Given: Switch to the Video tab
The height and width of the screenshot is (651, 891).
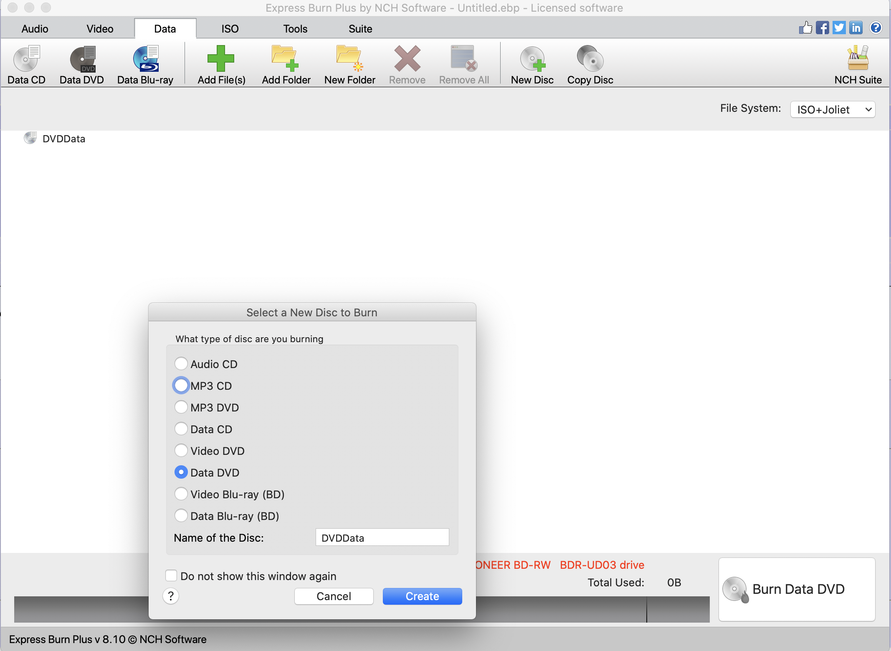Looking at the screenshot, I should 100,29.
